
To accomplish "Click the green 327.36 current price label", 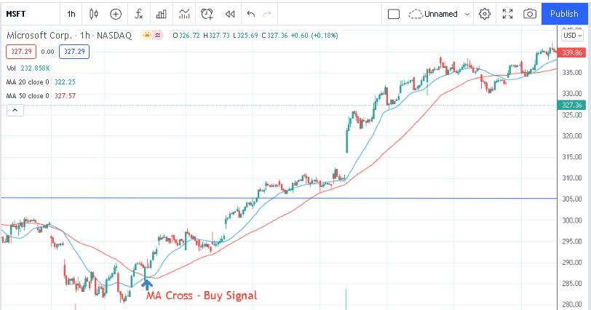I will pyautogui.click(x=571, y=105).
